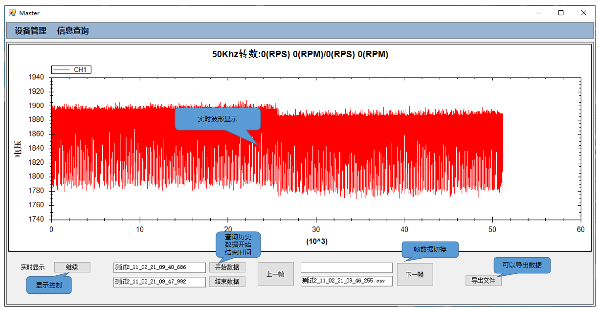Focus the end time field ending in 09_47_992
This screenshot has width=598, height=310.
click(159, 282)
